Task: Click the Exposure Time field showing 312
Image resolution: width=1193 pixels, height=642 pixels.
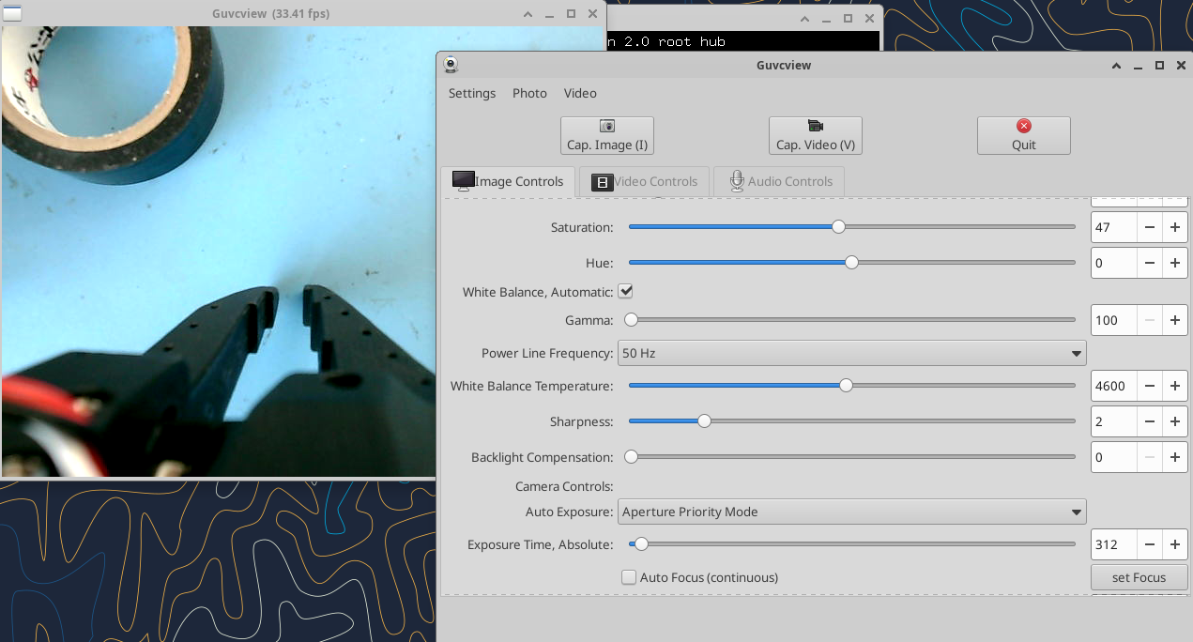Action: (x=1114, y=544)
